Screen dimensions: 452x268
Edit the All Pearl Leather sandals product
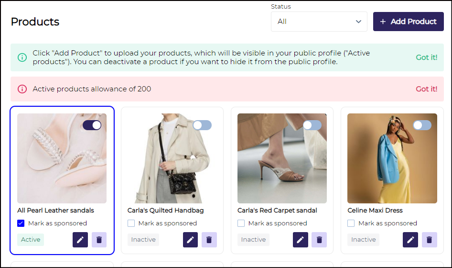pos(80,240)
